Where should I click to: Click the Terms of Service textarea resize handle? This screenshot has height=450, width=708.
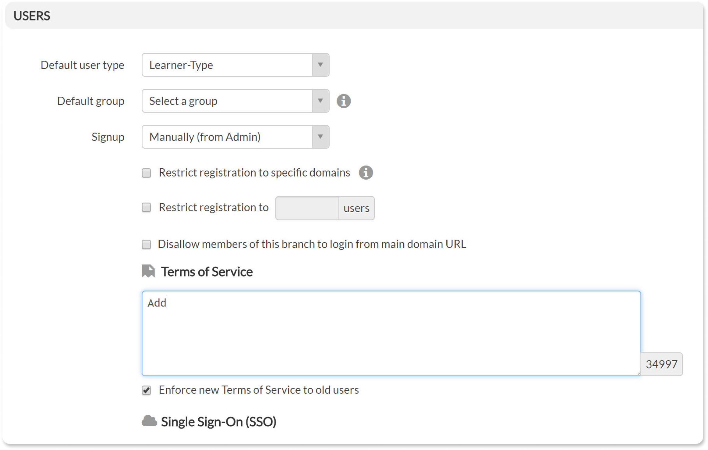point(638,373)
